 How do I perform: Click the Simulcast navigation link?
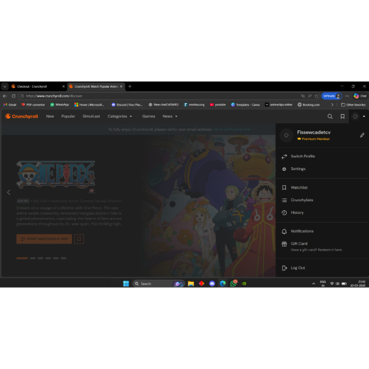click(x=91, y=116)
